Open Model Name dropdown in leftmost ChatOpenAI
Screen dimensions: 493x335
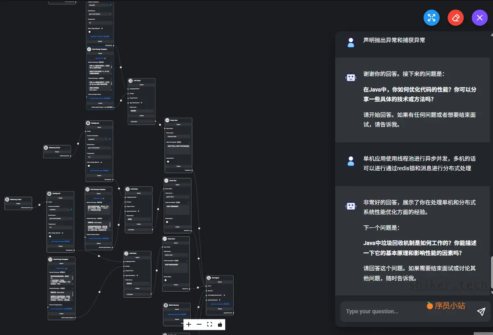click(x=60, y=219)
